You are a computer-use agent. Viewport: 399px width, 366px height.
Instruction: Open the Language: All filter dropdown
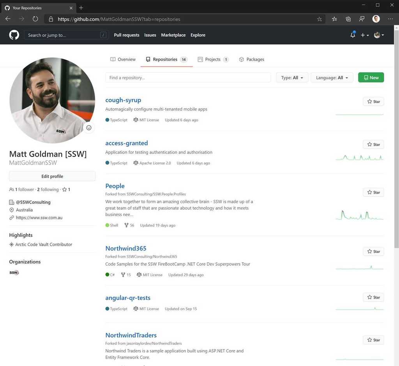click(x=332, y=77)
